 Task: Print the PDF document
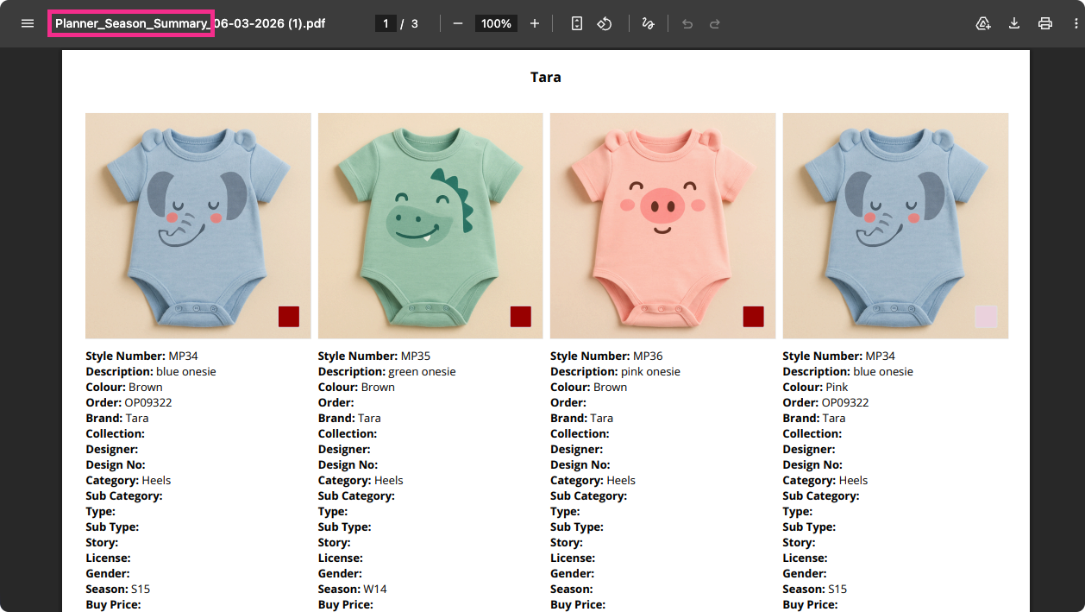click(x=1045, y=23)
